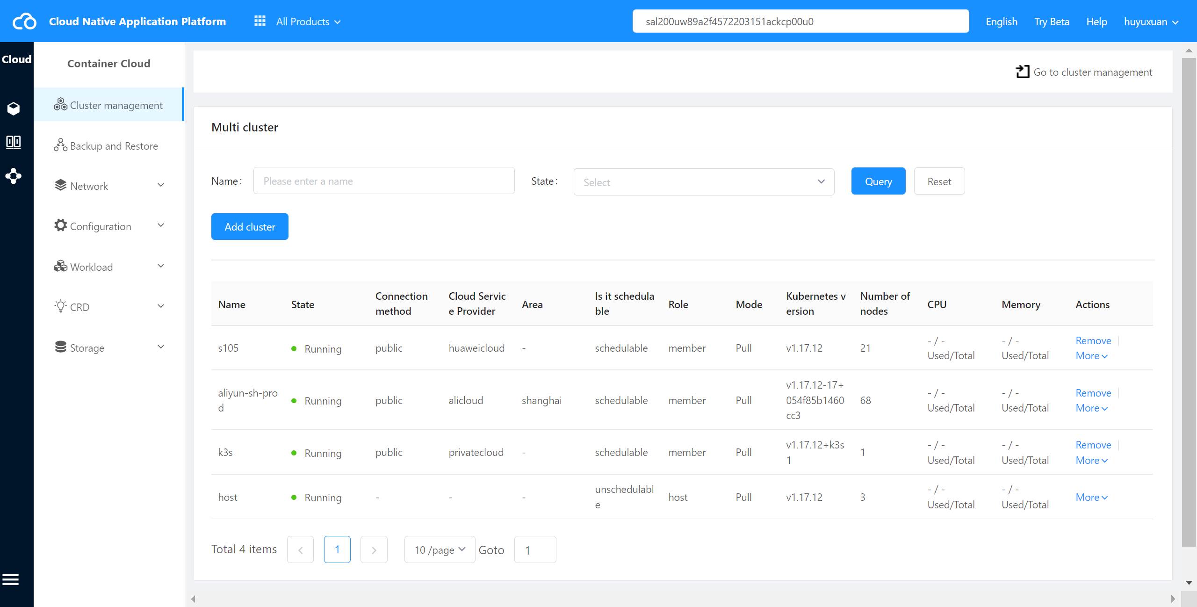
Task: Select Cluster management menu item
Action: coord(109,104)
